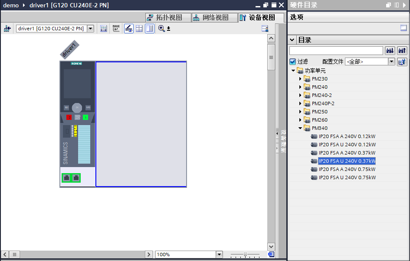Expand the PM240 folder

coord(300,87)
